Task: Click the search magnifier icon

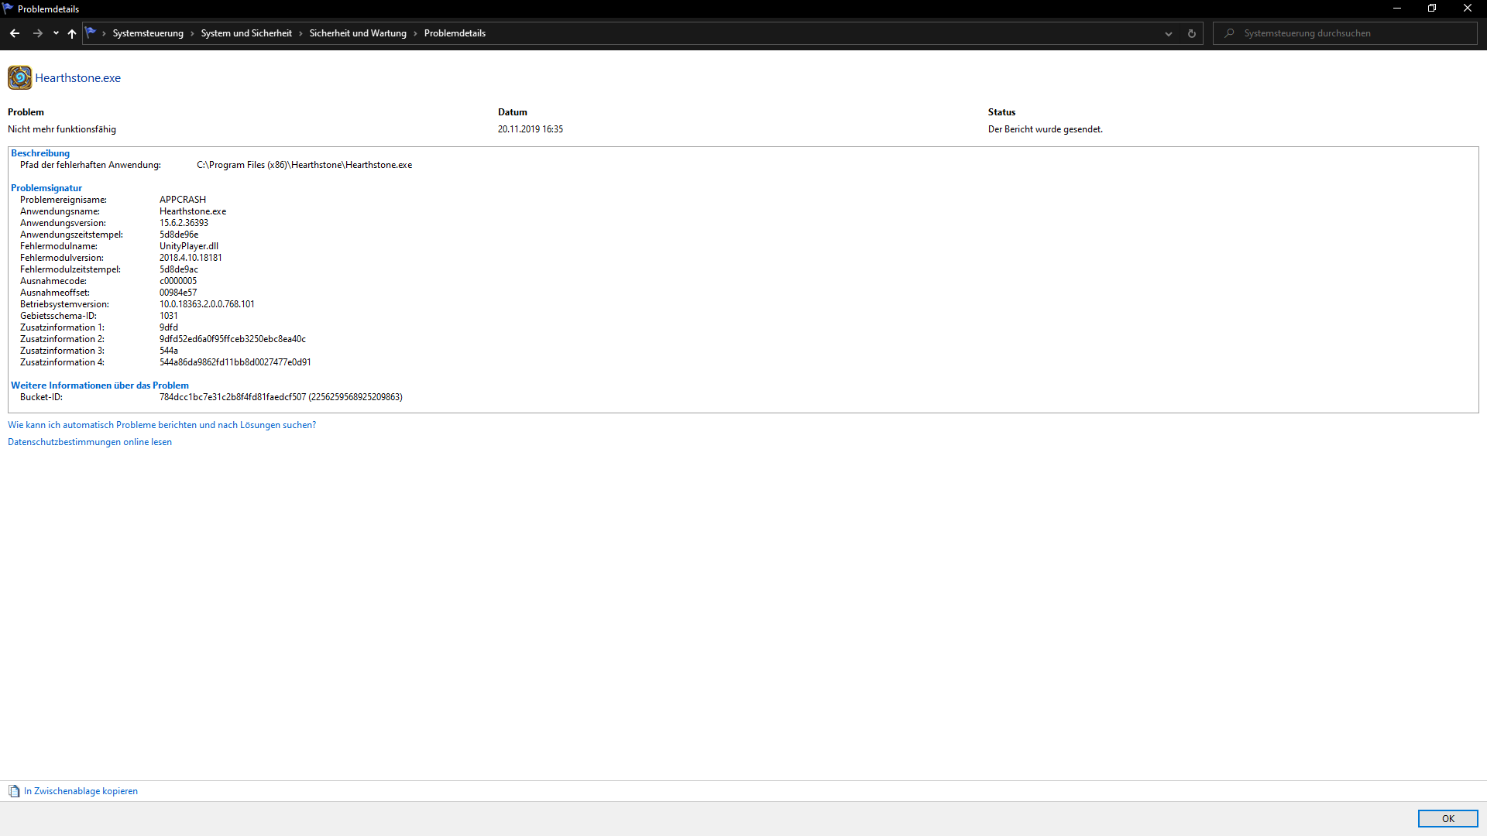Action: click(1229, 33)
